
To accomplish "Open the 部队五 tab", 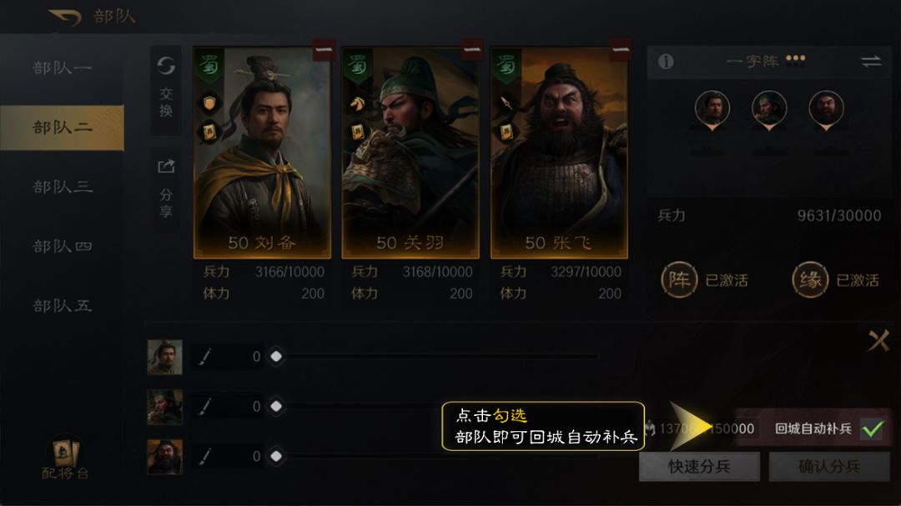I will point(62,306).
